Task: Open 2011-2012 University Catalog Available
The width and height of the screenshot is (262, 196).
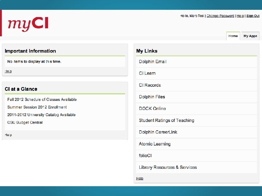Action: coord(41,115)
